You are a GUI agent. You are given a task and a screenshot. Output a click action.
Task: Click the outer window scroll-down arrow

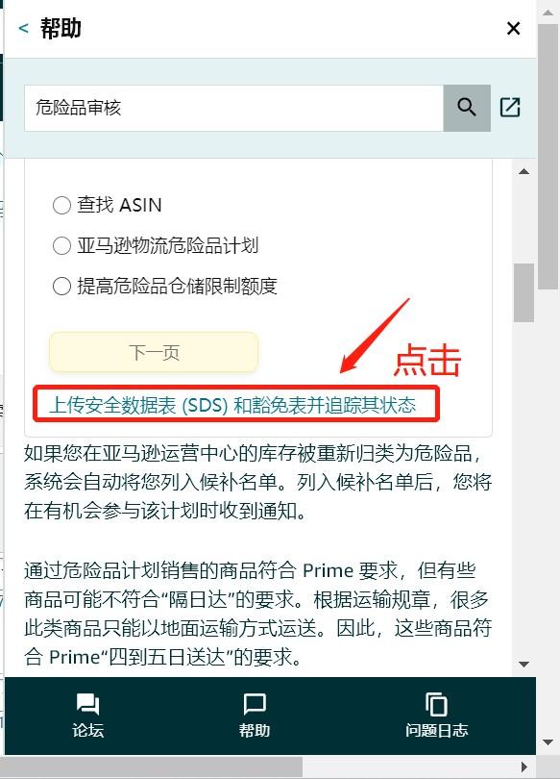548,742
